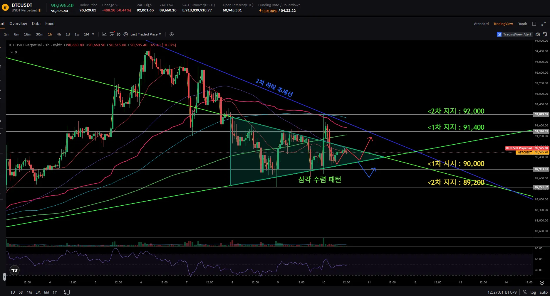The width and height of the screenshot is (550, 296).
Task: Switch to the Depth chart view
Action: (x=522, y=24)
